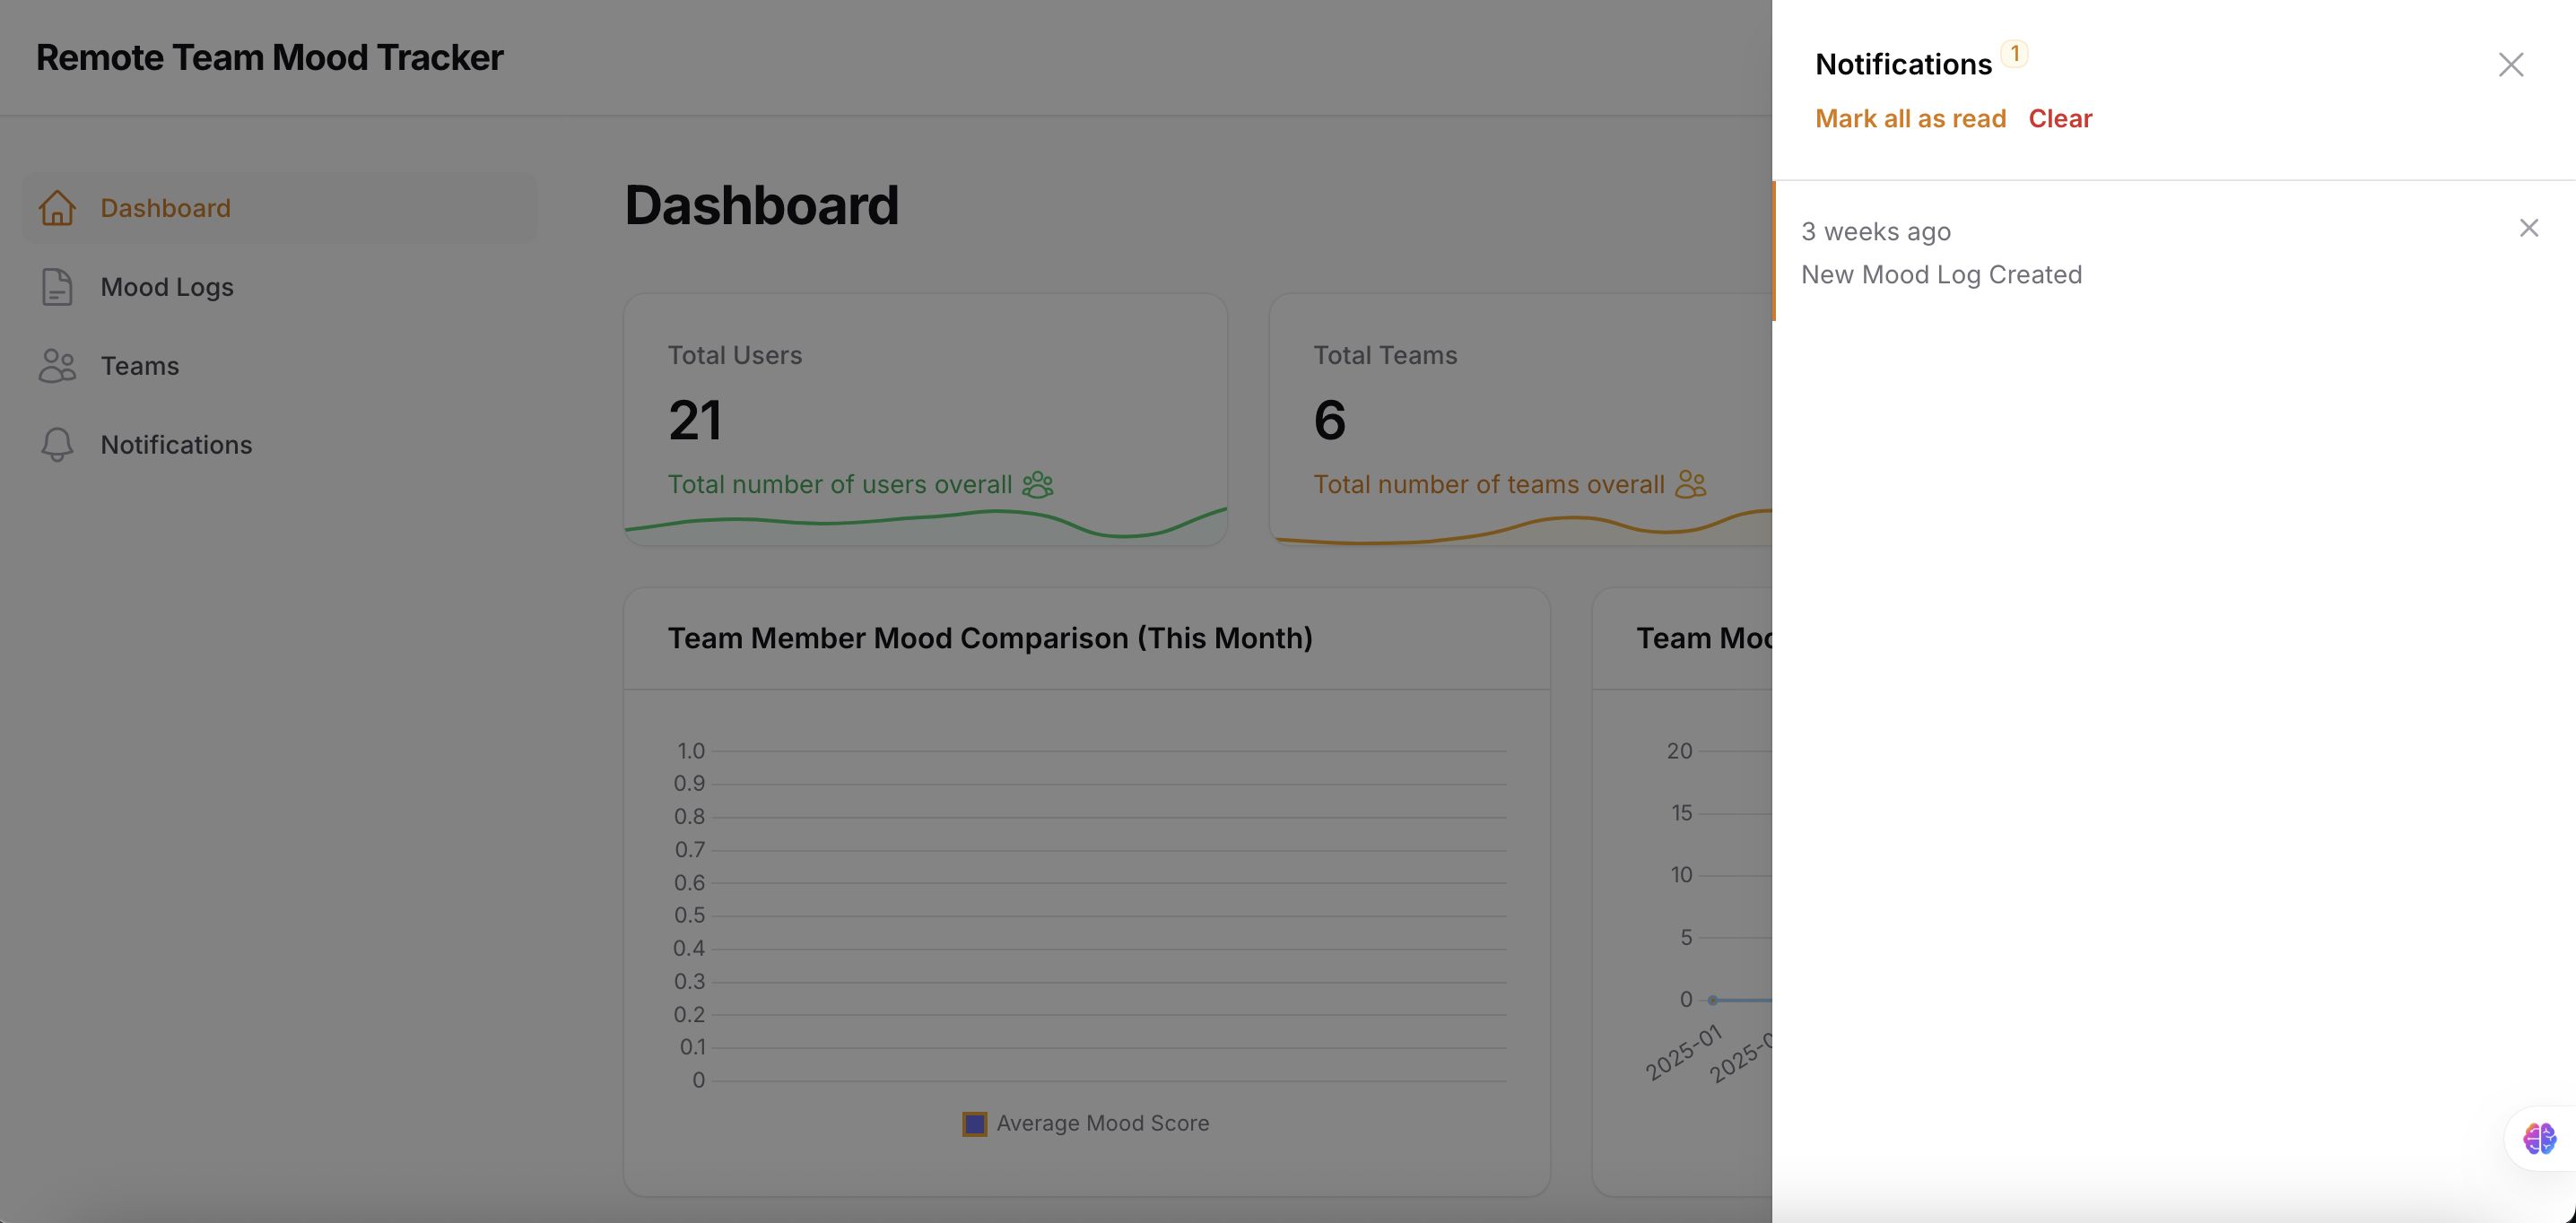Screen dimensions: 2576x1223
Task: Toggle the Average Mood Score legend swatch
Action: point(974,1124)
